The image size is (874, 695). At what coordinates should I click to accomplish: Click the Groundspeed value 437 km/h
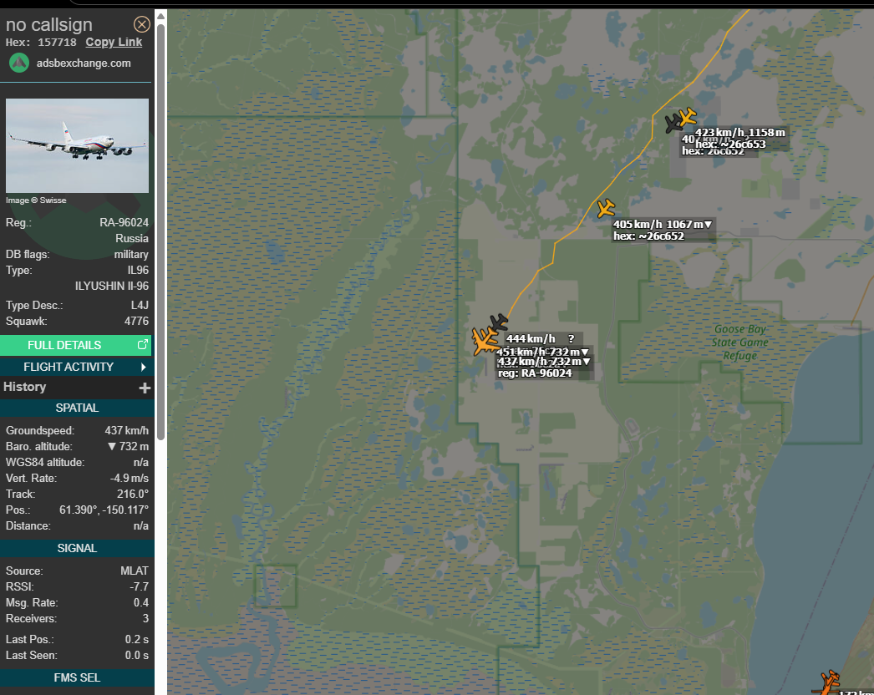click(126, 431)
